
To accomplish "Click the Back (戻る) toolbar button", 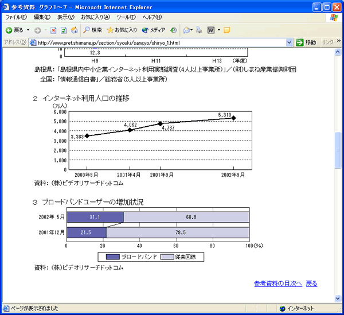I will click(x=14, y=30).
